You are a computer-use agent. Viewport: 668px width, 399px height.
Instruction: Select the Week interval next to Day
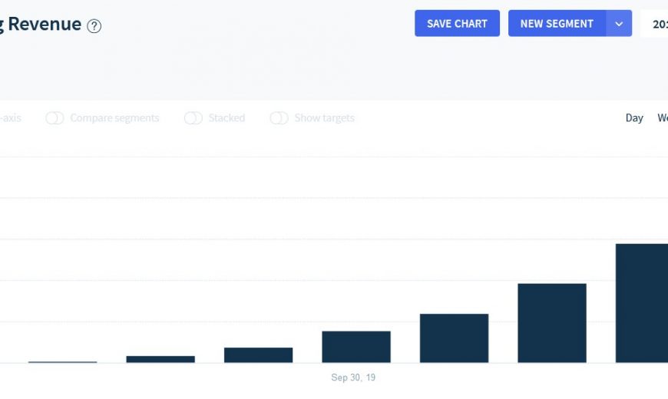click(662, 118)
